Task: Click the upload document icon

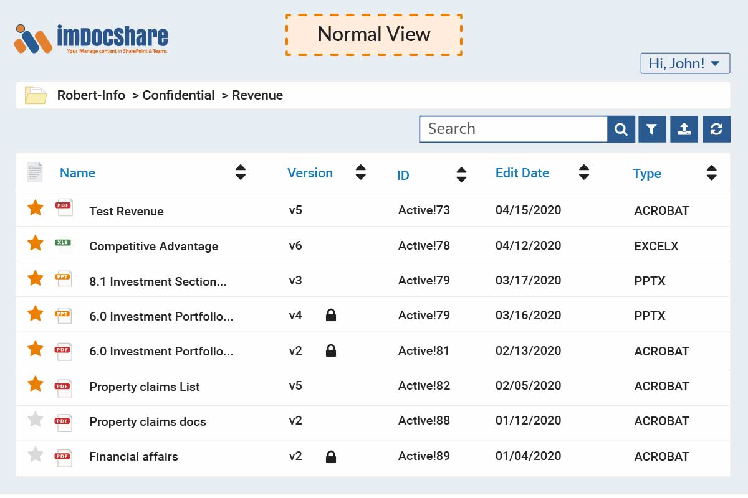Action: click(x=684, y=129)
